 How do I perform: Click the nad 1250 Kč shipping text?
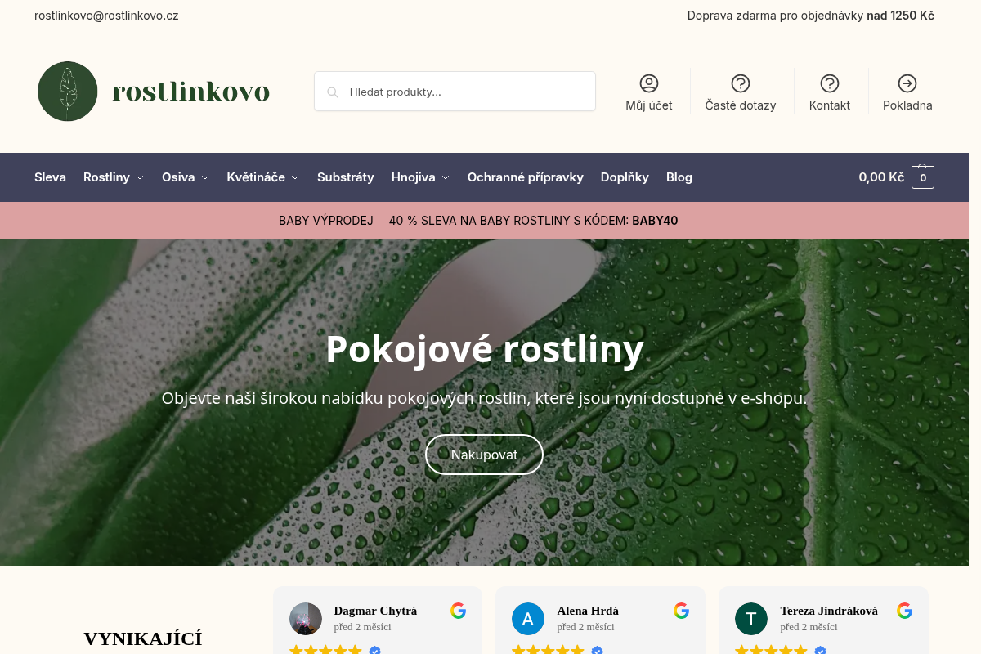[x=900, y=16]
